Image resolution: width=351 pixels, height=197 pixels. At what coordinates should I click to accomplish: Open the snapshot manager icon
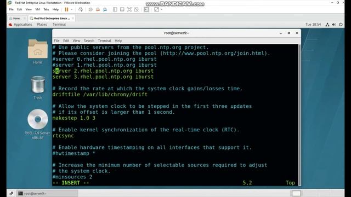(105, 9)
